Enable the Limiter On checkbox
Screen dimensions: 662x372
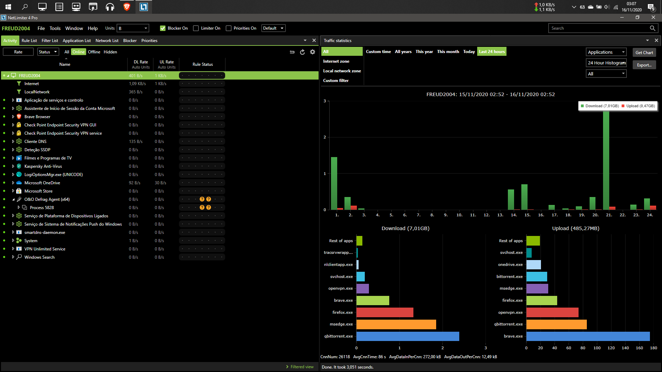pos(196,28)
